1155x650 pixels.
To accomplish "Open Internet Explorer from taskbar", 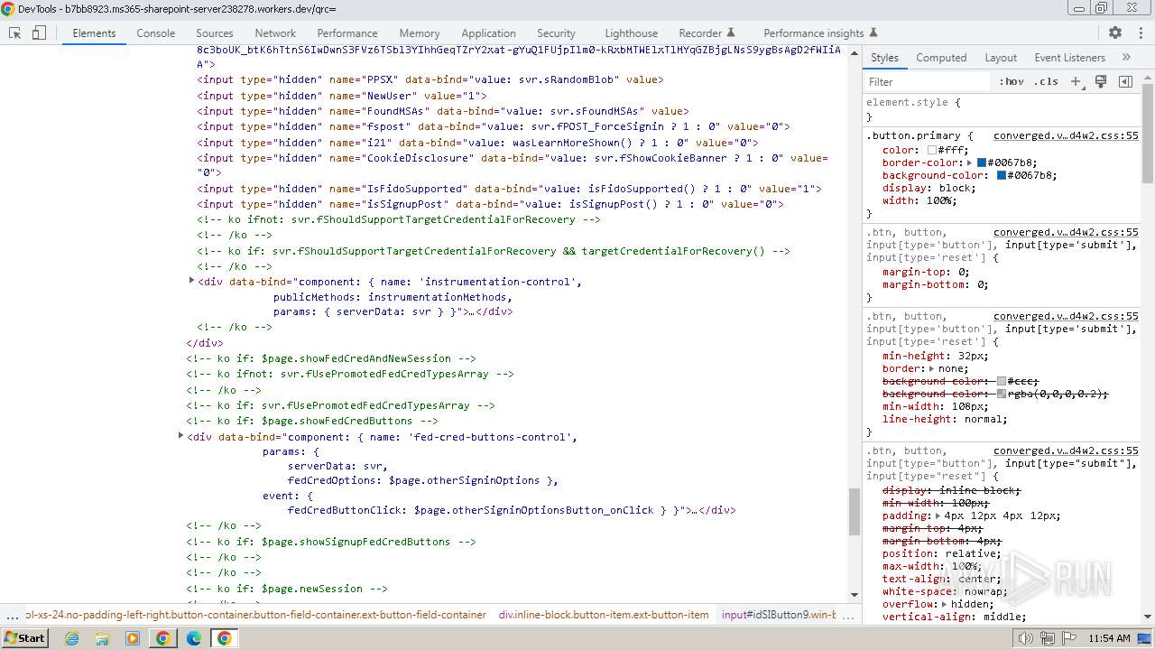I will (x=71, y=638).
